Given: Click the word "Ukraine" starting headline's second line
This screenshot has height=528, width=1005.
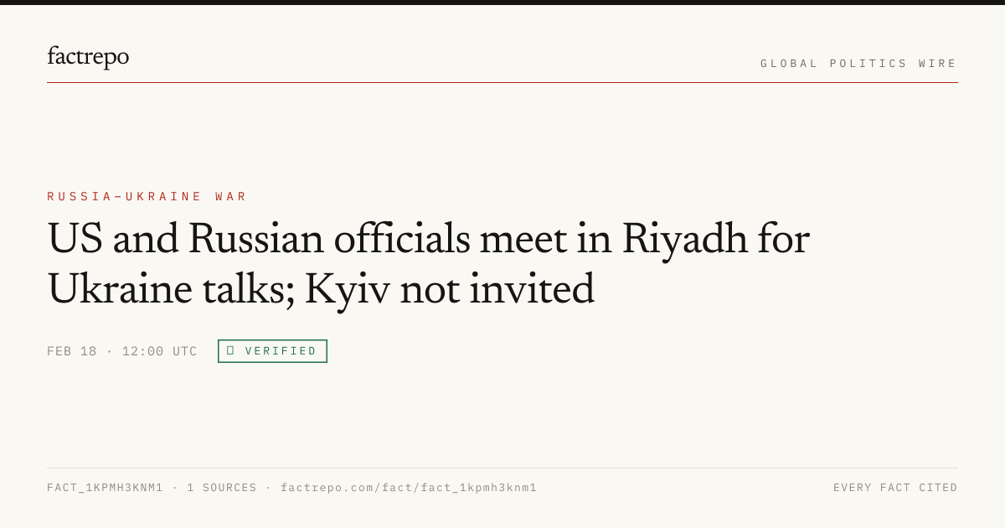Looking at the screenshot, I should pos(120,289).
